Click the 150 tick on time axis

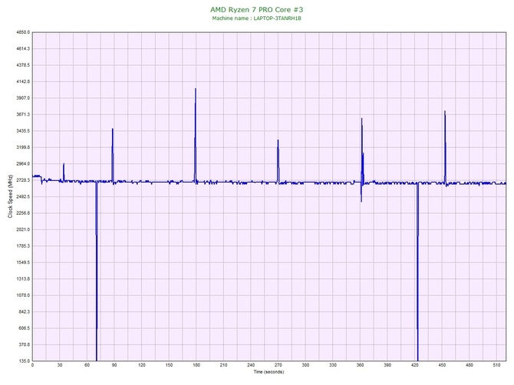pos(169,365)
